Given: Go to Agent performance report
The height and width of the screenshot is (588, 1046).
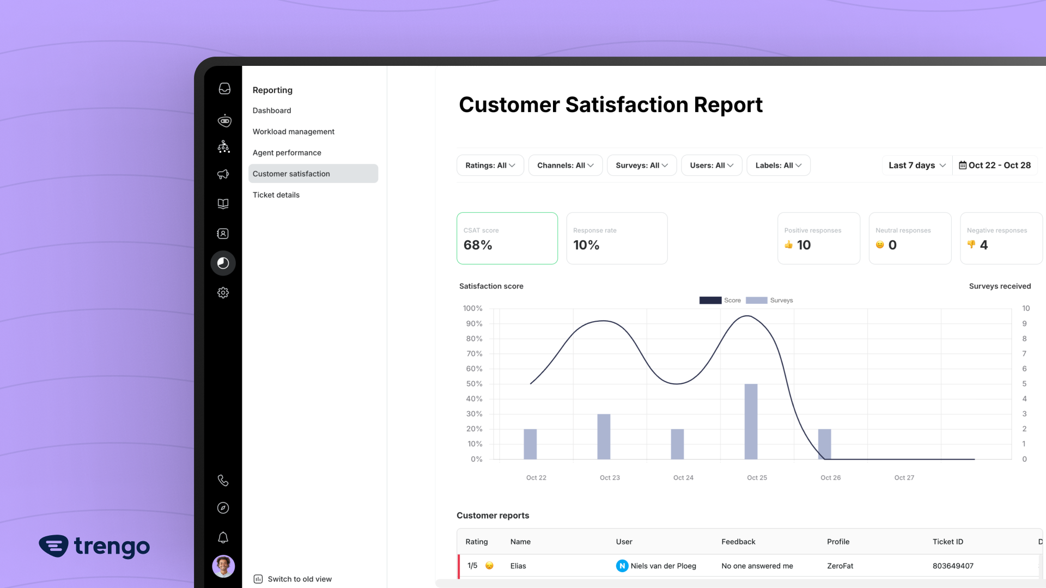Looking at the screenshot, I should pos(287,153).
